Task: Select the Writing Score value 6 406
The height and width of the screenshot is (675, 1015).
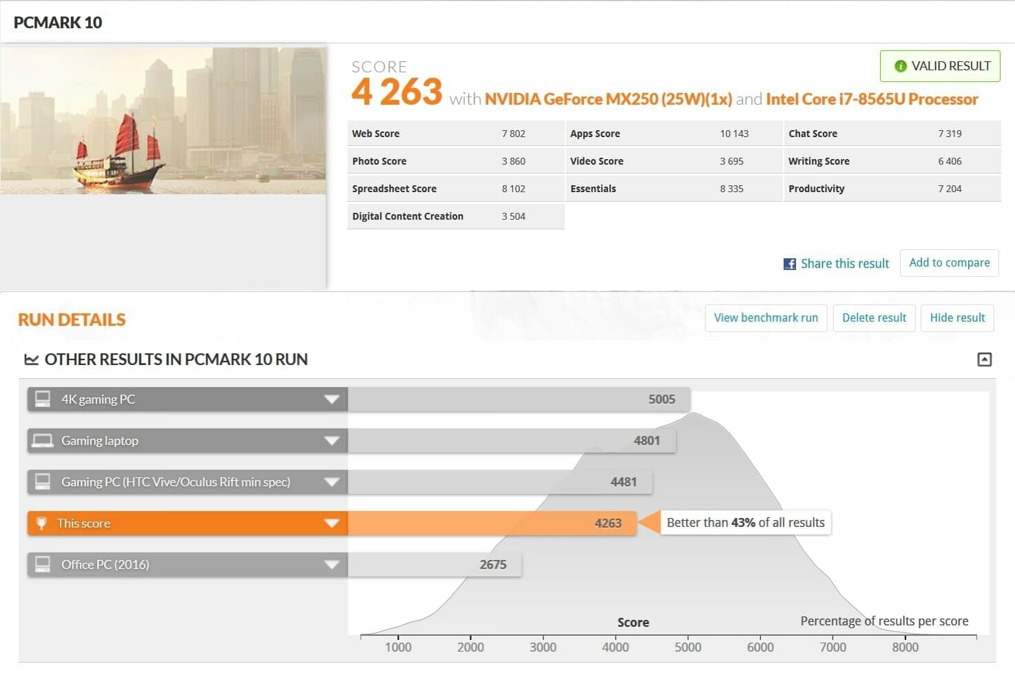Action: (950, 161)
